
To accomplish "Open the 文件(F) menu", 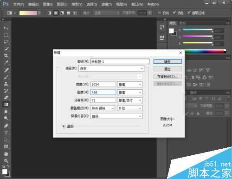I will click(19, 5).
